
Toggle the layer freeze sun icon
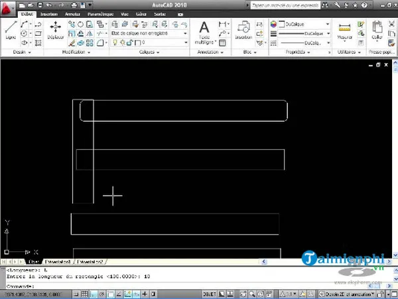click(123, 42)
